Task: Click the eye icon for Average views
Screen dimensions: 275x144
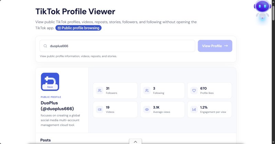Action: 147,109
